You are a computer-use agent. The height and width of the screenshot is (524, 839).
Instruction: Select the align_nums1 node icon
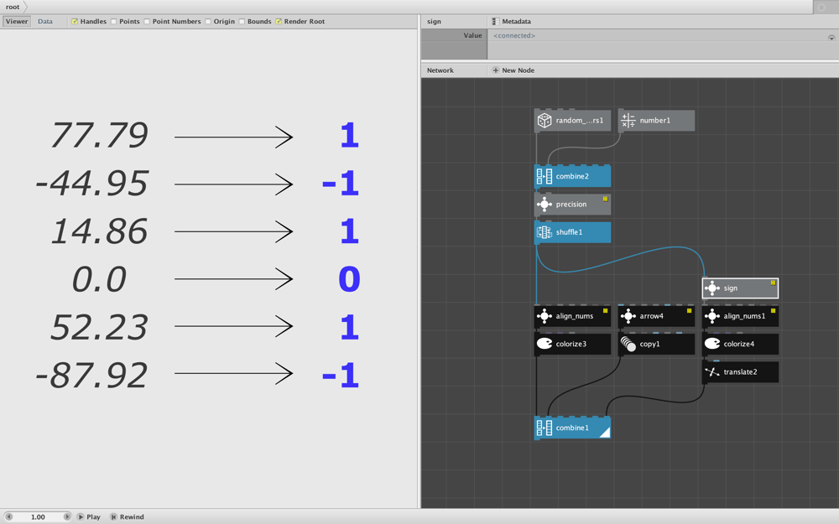click(x=712, y=316)
